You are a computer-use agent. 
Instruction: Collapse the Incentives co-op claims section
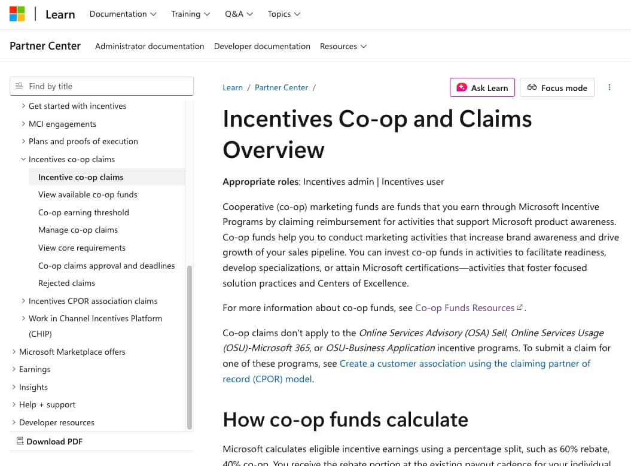click(x=23, y=159)
